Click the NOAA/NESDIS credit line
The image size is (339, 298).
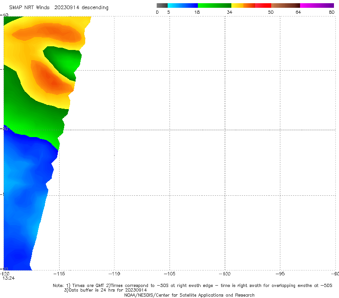(x=189, y=295)
